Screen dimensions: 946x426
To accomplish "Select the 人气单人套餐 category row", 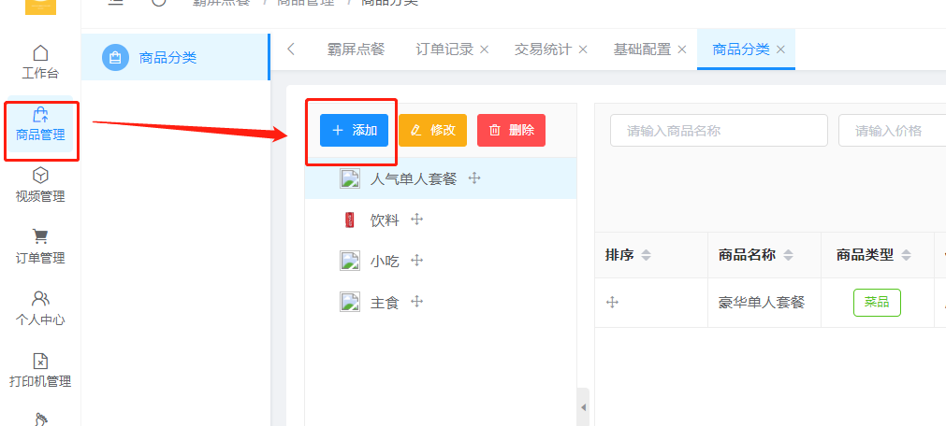I will click(441, 179).
